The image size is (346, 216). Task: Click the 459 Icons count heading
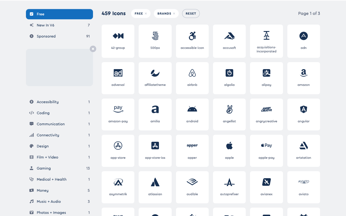point(114,13)
